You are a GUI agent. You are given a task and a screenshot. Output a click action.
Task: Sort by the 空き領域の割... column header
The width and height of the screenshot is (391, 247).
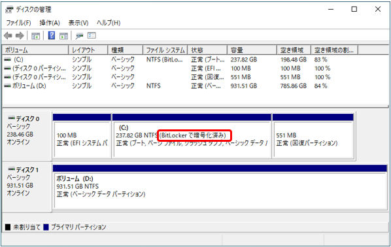tap(335, 50)
